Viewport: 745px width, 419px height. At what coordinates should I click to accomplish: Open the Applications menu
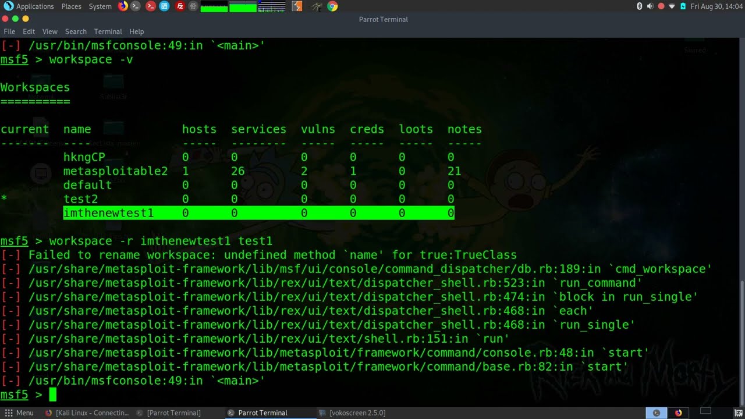point(35,6)
